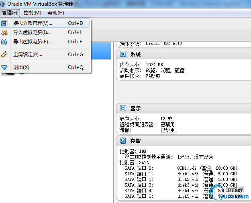
Task: Click the 远程桌面服务器 已禁用 value
Action: click(167, 125)
